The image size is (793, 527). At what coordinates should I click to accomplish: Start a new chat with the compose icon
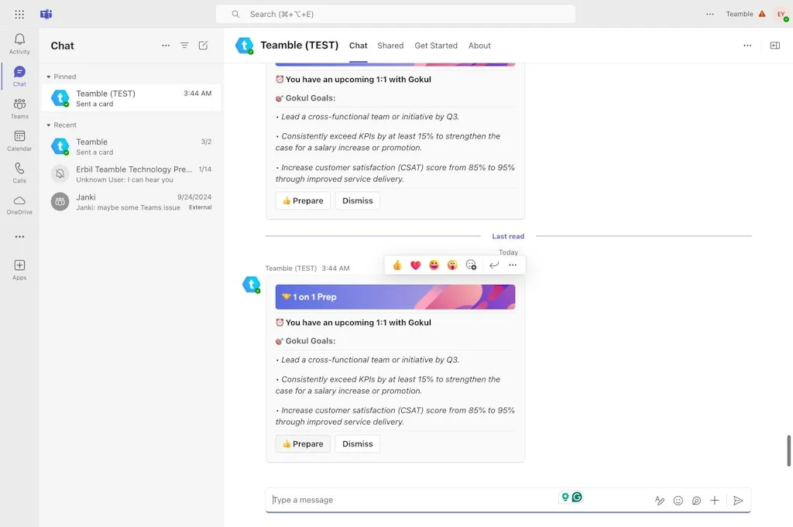(203, 46)
